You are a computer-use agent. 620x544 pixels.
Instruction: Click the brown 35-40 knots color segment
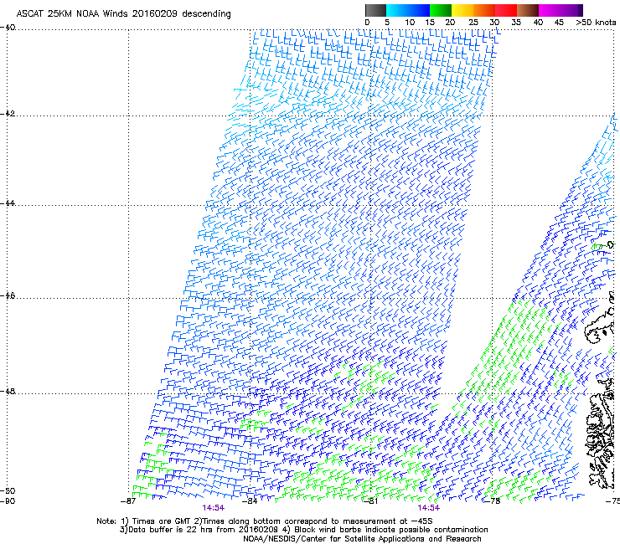click(x=528, y=10)
